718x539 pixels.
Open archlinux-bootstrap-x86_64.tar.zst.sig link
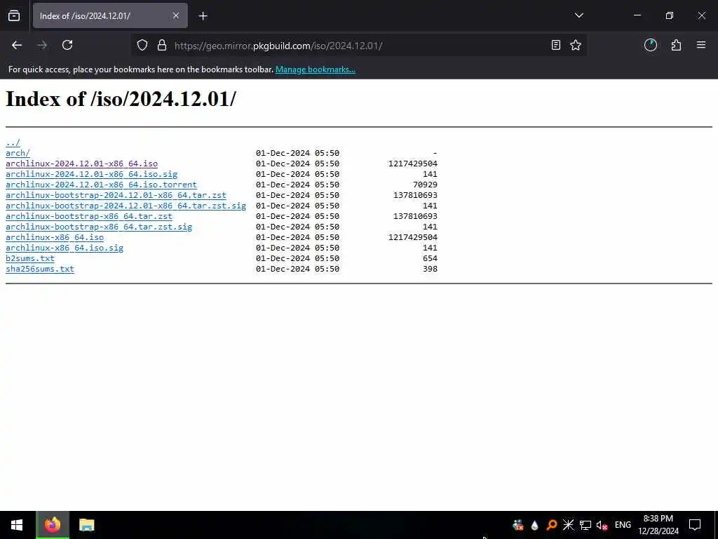pos(99,227)
